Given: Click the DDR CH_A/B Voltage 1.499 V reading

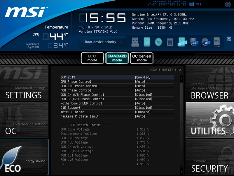Looking at the screenshot, I should (x=143, y=147).
